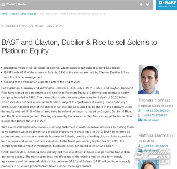Click mobile icon beside +49 173 3798627
177x169 pixels.
[139, 115]
